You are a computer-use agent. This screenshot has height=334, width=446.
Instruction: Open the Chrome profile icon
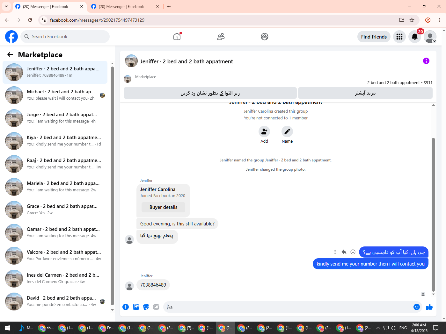[x=428, y=20]
